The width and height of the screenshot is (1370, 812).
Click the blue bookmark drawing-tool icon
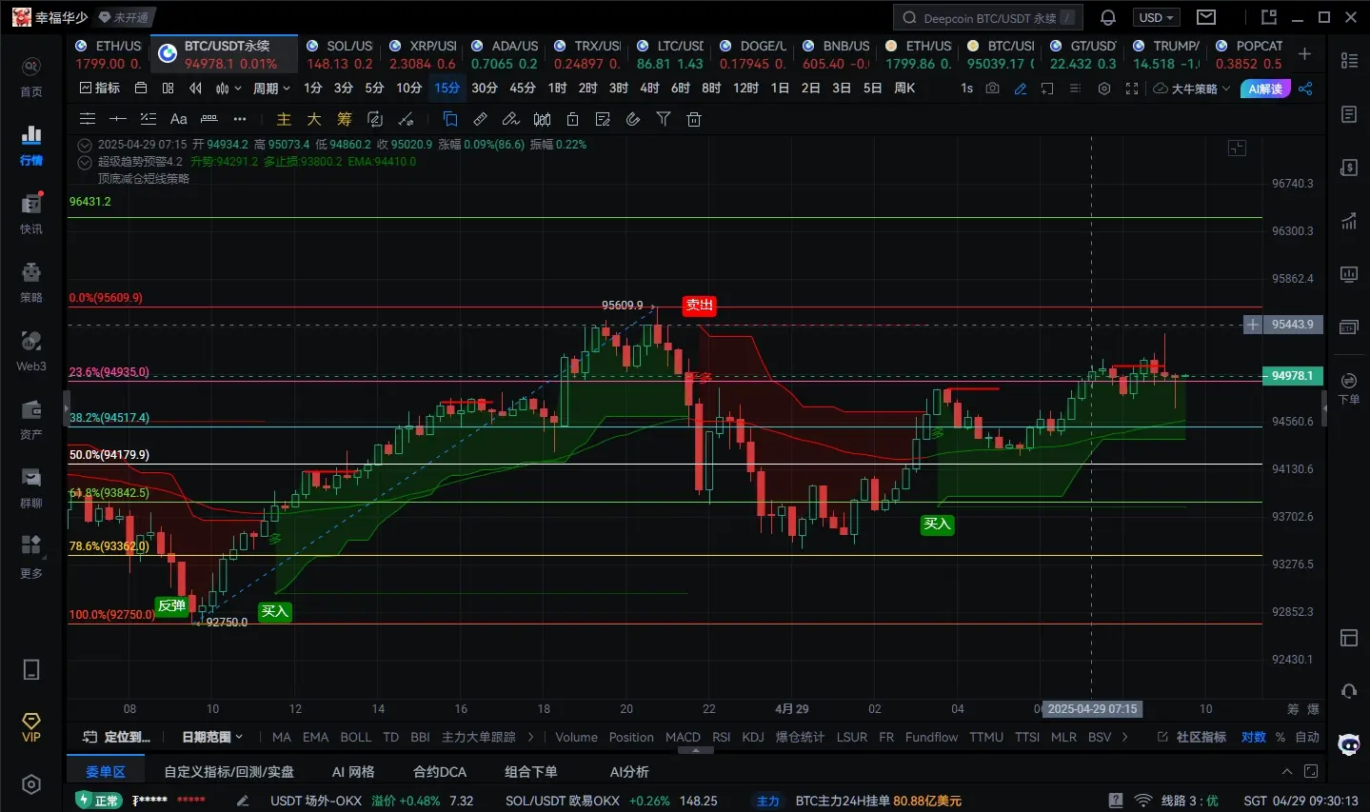450,119
